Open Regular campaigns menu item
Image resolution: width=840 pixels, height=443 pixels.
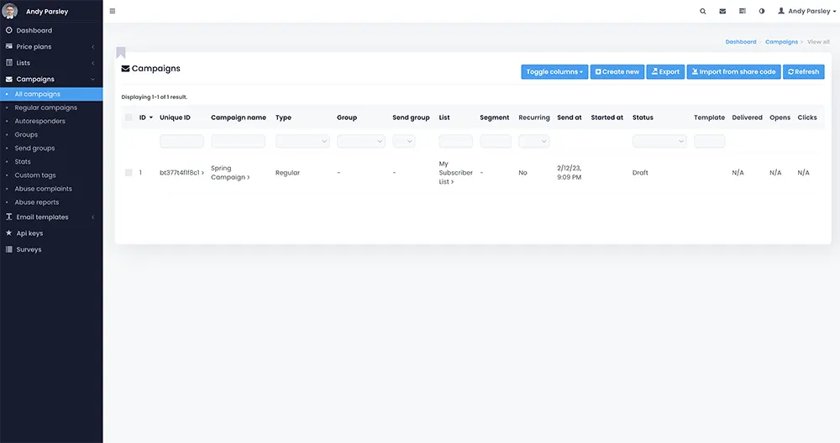[x=46, y=107]
